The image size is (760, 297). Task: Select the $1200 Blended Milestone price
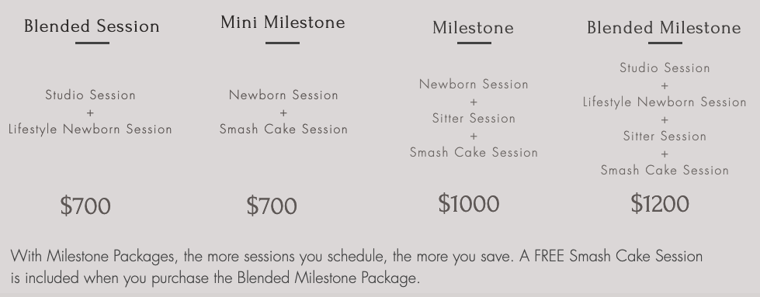[660, 203]
